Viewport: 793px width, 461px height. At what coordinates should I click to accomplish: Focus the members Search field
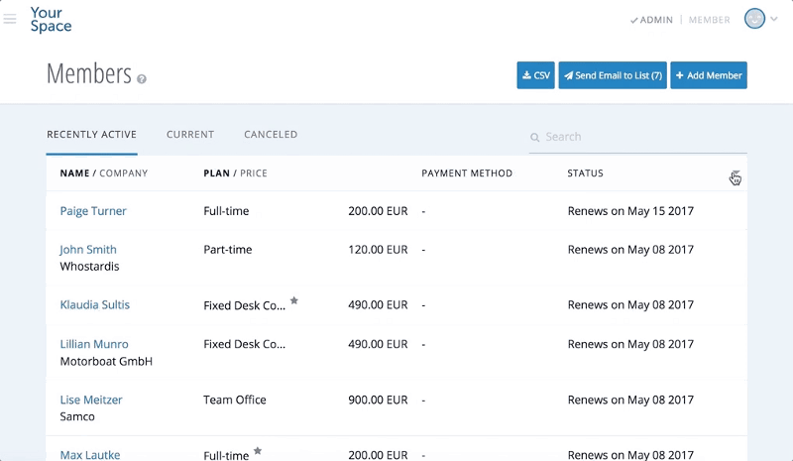point(637,137)
